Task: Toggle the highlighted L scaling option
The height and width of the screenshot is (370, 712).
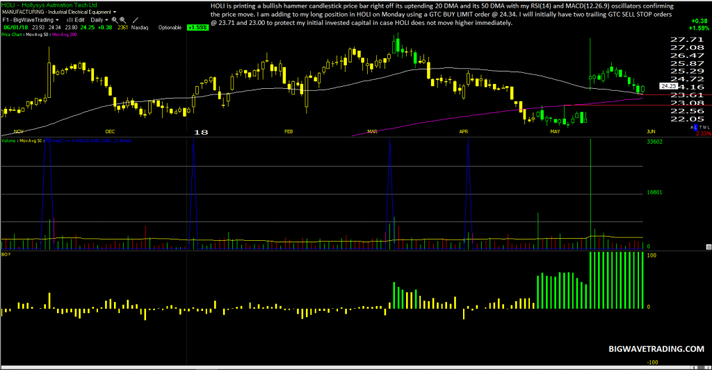Action: [x=695, y=128]
